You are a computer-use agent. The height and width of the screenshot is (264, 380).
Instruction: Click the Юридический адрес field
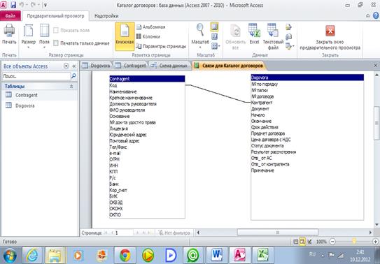[128, 135]
